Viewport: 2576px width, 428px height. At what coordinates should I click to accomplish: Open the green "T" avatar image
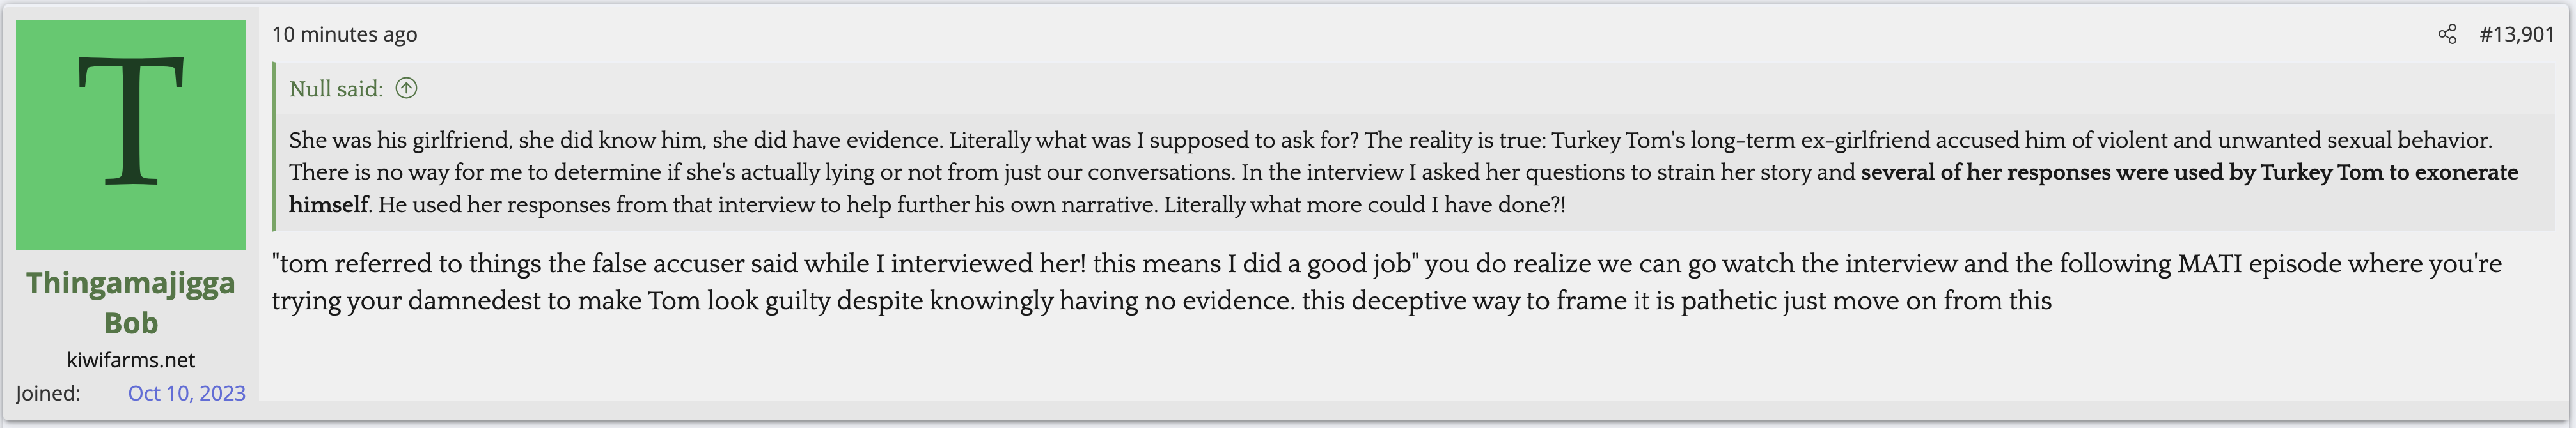(x=131, y=135)
